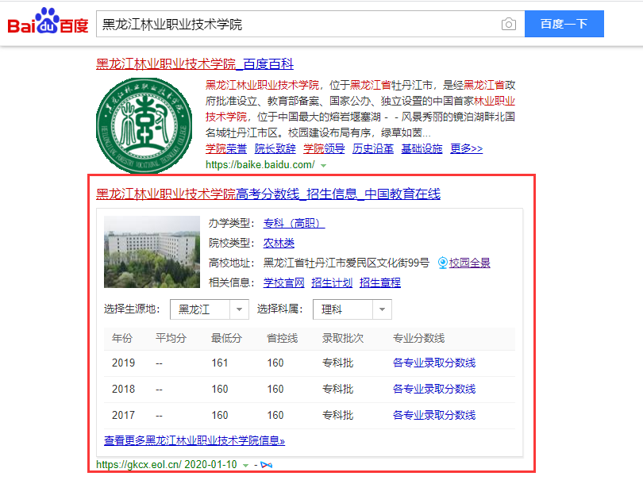
Task: Open the 院长致辞 sublink
Action: pos(275,148)
